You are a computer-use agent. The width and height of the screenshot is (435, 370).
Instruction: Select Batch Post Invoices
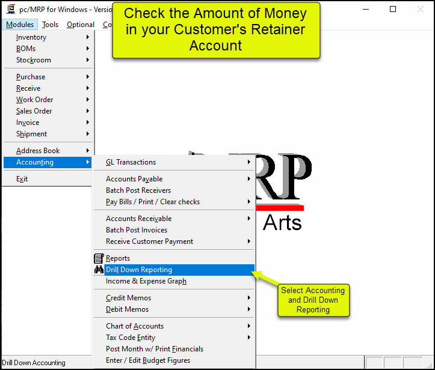pos(174,230)
